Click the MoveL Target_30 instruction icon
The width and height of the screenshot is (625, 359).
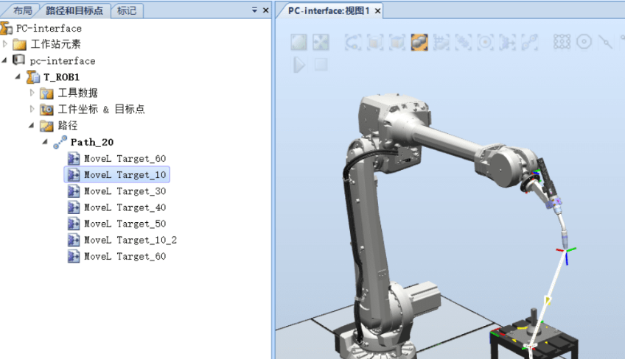[x=74, y=191]
